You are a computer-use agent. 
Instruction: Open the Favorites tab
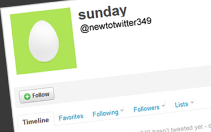[71, 117]
